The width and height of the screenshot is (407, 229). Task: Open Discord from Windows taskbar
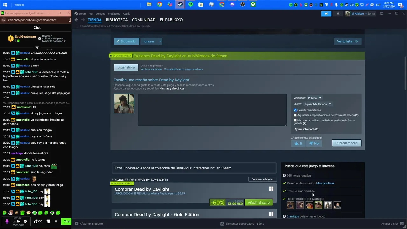click(x=232, y=4)
